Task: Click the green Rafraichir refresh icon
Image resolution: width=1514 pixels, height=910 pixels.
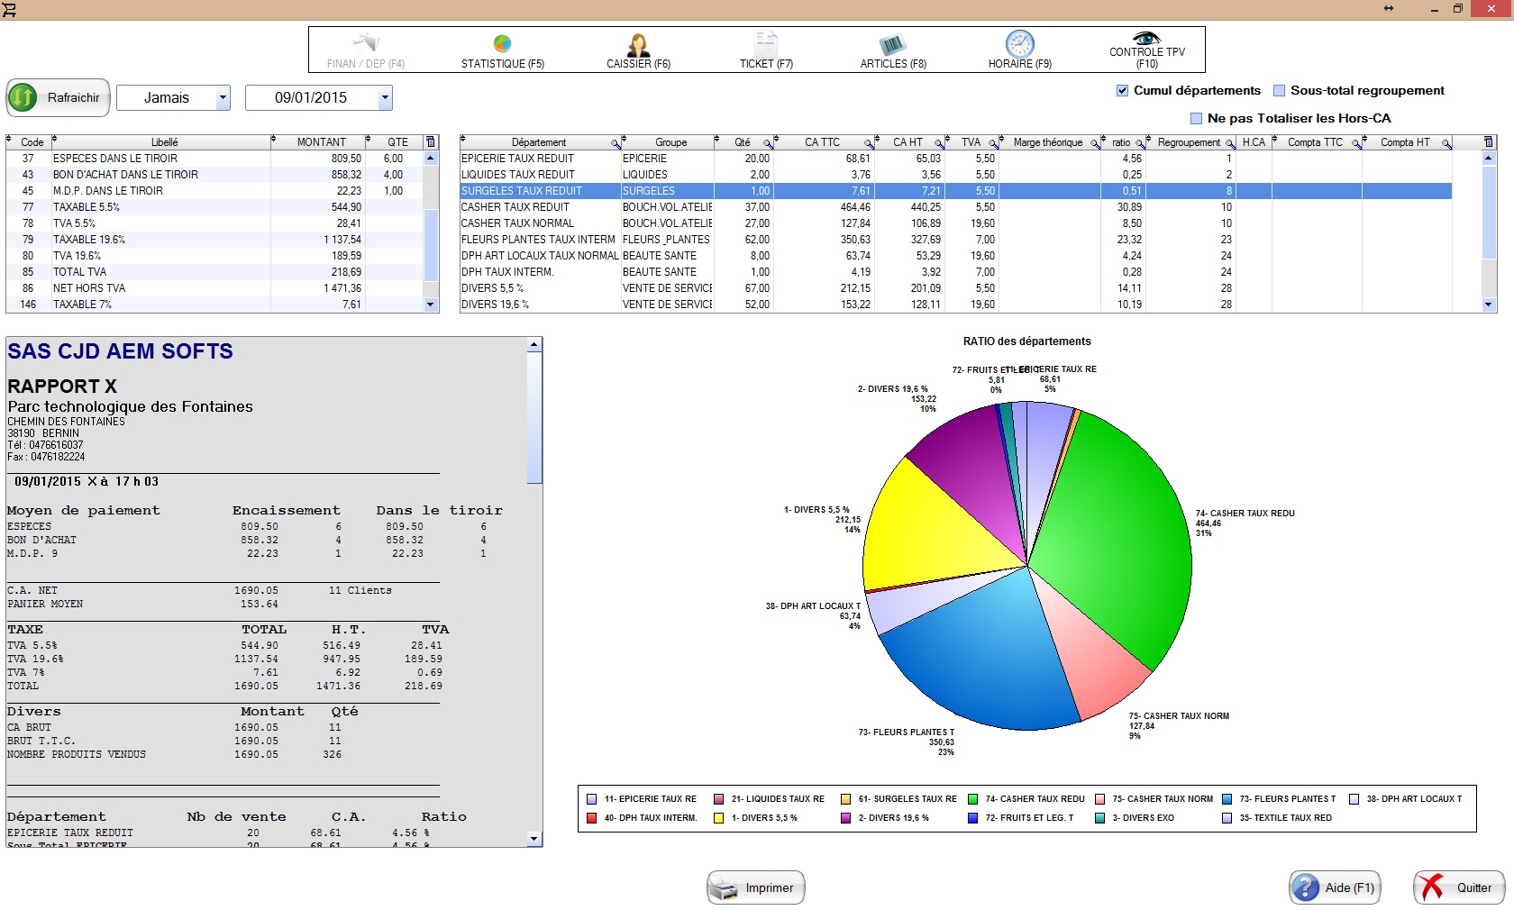Action: coord(23,97)
